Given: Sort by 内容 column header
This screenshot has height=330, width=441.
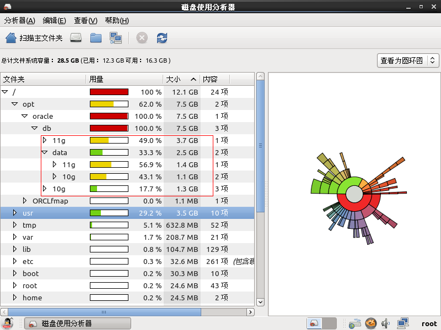Looking at the screenshot, I should click(215, 79).
